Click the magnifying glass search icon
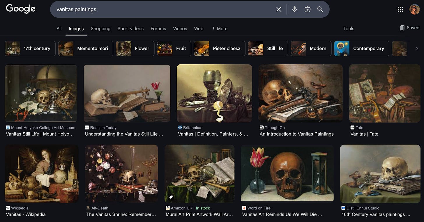 [x=320, y=9]
